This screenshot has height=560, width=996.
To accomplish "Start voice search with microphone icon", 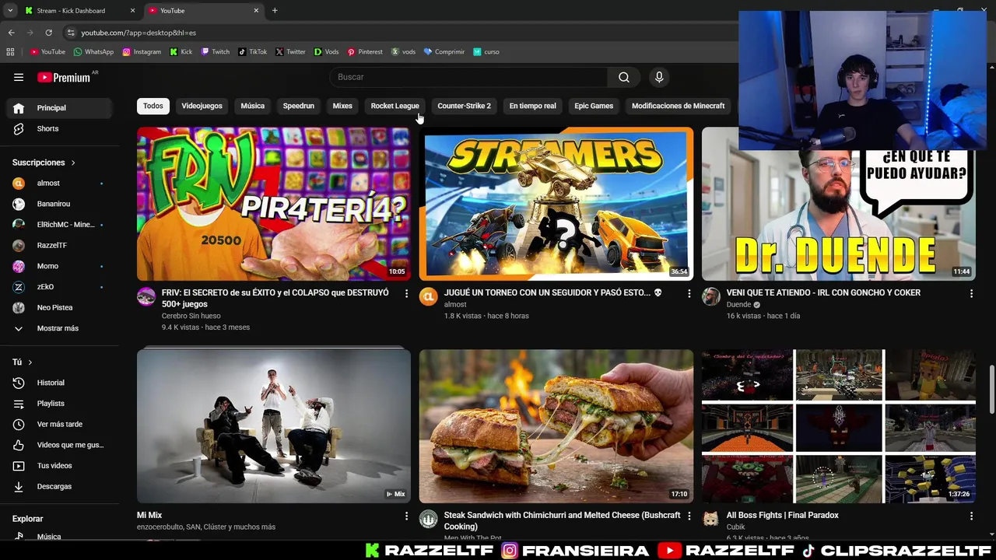I will 659,77.
